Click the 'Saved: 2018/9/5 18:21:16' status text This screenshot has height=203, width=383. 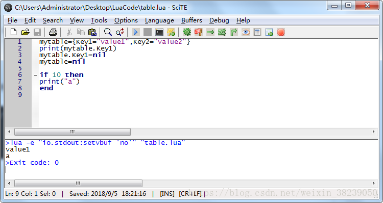pyautogui.click(x=108, y=194)
